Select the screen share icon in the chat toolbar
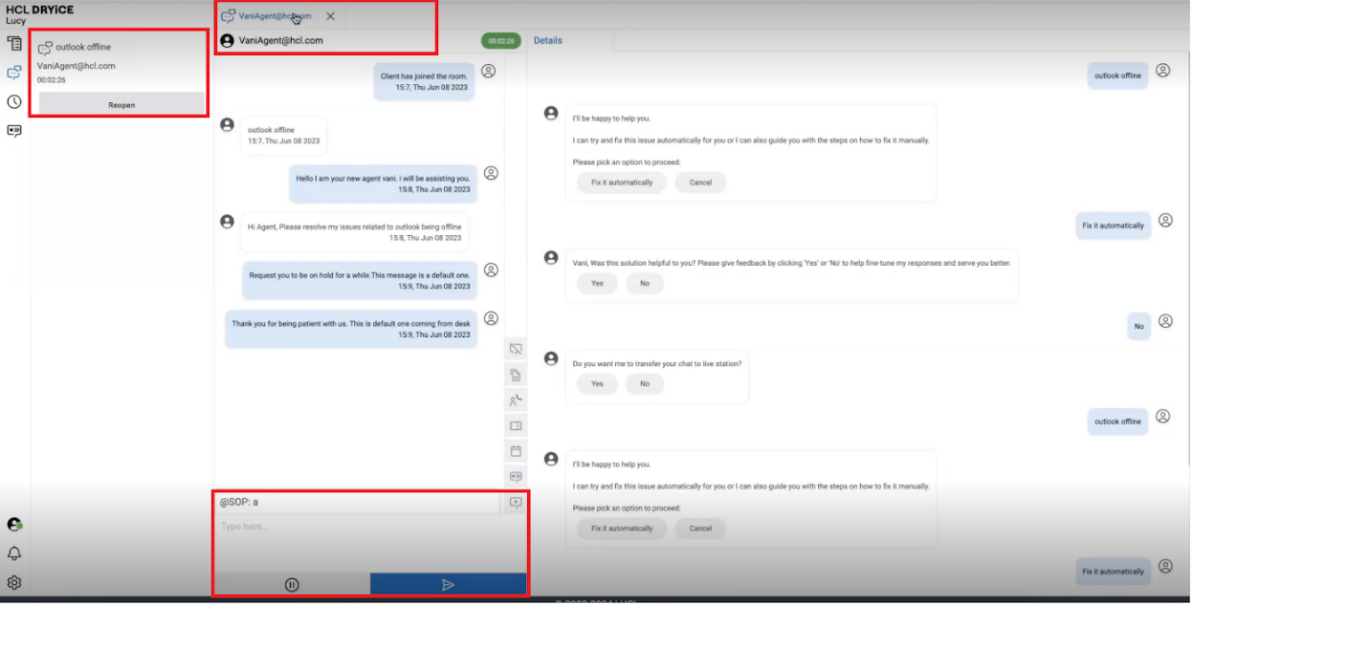The width and height of the screenshot is (1369, 649). (x=516, y=349)
